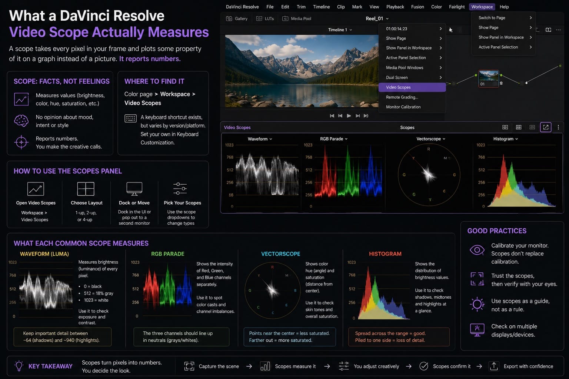Click the Scopes title in the panel header
This screenshot has height=379, width=569.
[407, 127]
